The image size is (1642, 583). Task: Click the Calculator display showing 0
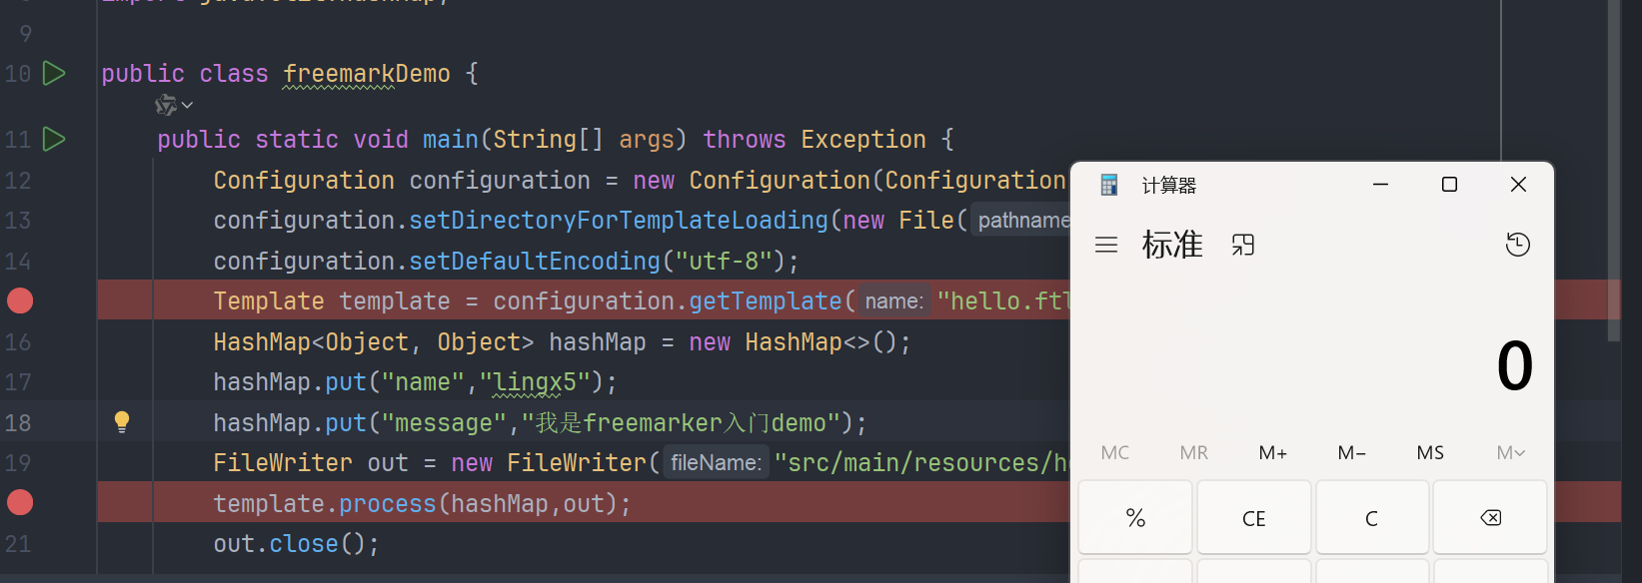(1514, 365)
